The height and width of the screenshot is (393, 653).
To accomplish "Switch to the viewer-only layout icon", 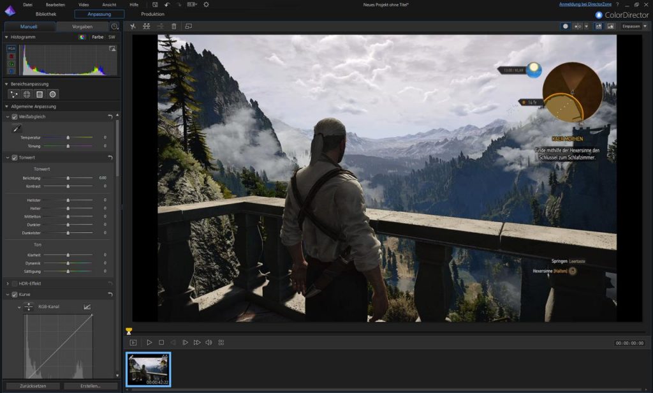I will coord(610,26).
